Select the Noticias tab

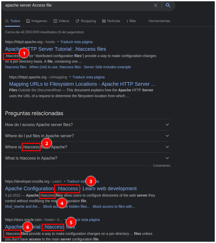pyautogui.click(x=111, y=21)
